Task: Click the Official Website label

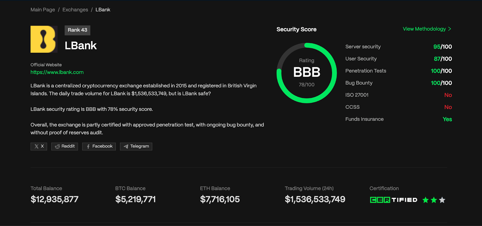Action: [46, 65]
